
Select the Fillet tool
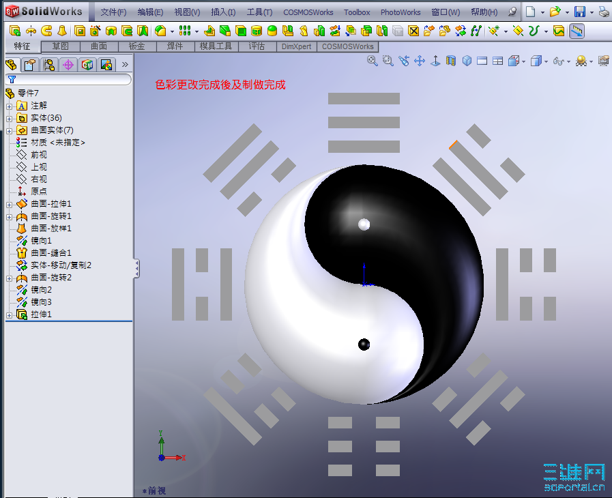160,31
